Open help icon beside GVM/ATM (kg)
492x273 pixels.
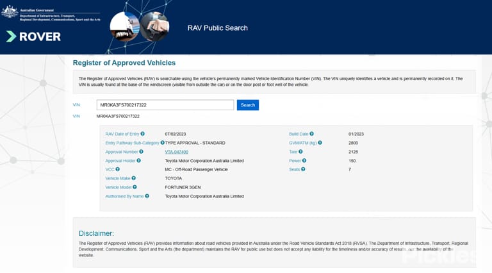320,142
